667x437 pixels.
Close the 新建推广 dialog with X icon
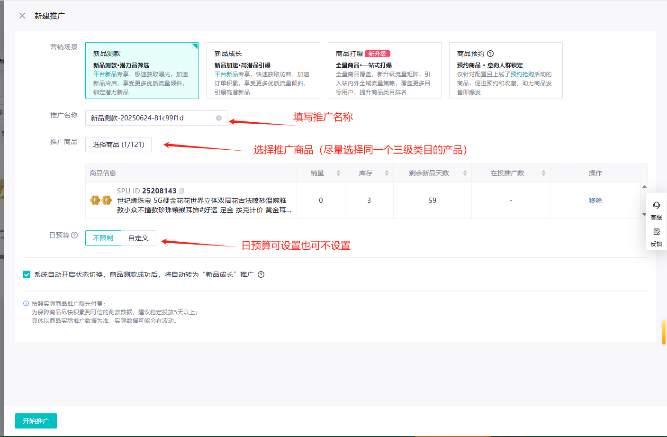(x=22, y=16)
